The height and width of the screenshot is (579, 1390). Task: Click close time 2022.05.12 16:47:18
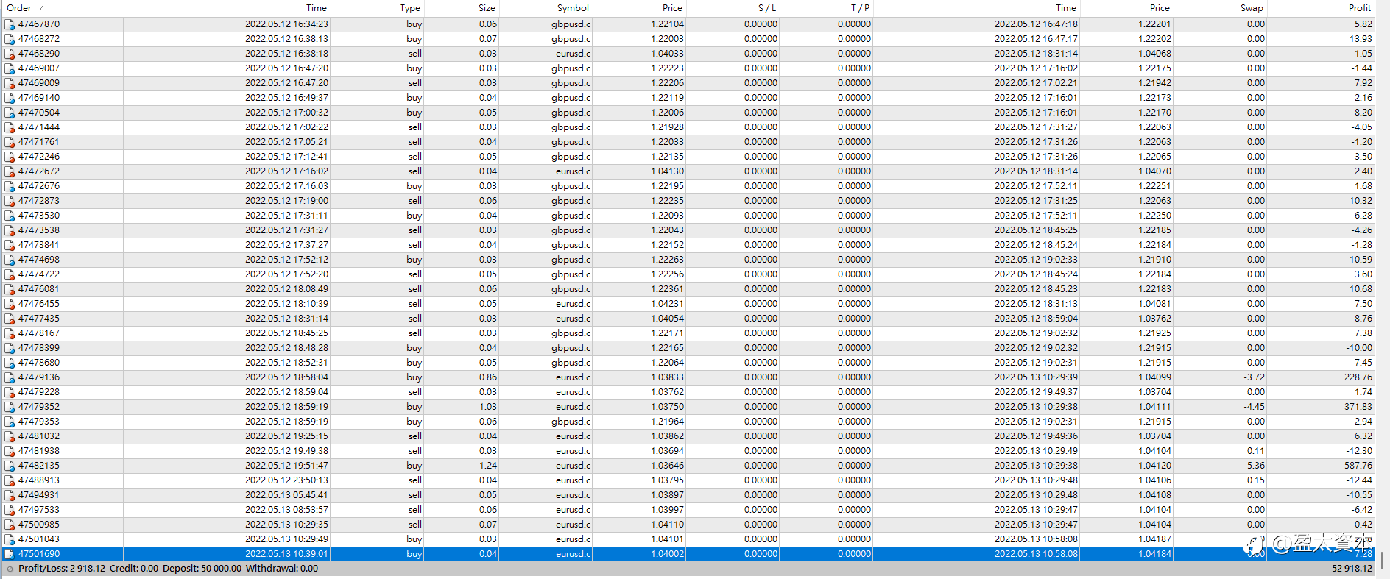pos(1036,24)
